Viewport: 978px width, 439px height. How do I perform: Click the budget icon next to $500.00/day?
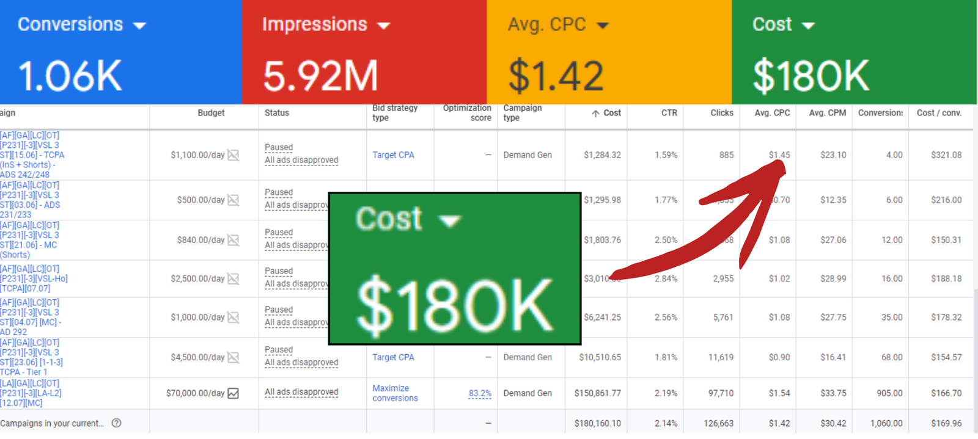click(x=233, y=200)
